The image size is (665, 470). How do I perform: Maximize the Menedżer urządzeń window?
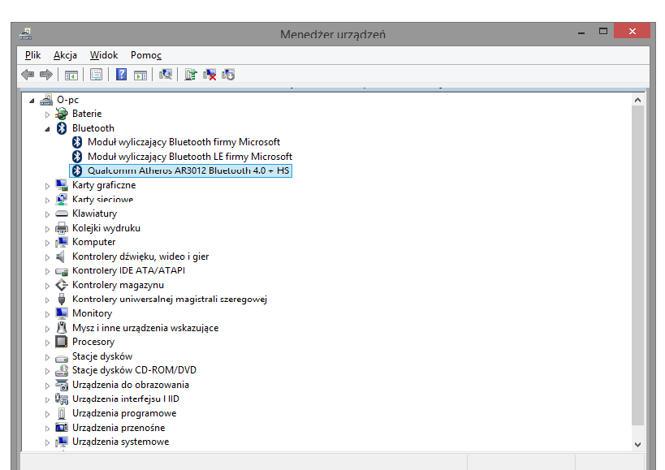[603, 32]
